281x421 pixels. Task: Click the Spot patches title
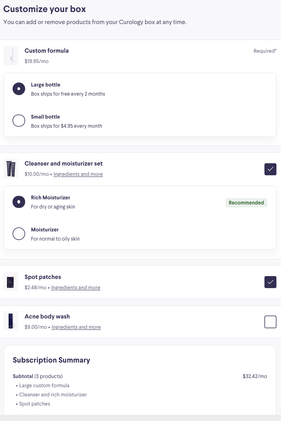(43, 277)
